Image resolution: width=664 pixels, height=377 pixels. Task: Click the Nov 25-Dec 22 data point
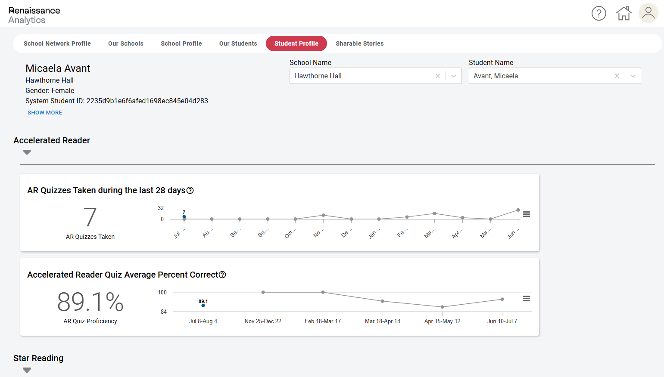coord(263,292)
